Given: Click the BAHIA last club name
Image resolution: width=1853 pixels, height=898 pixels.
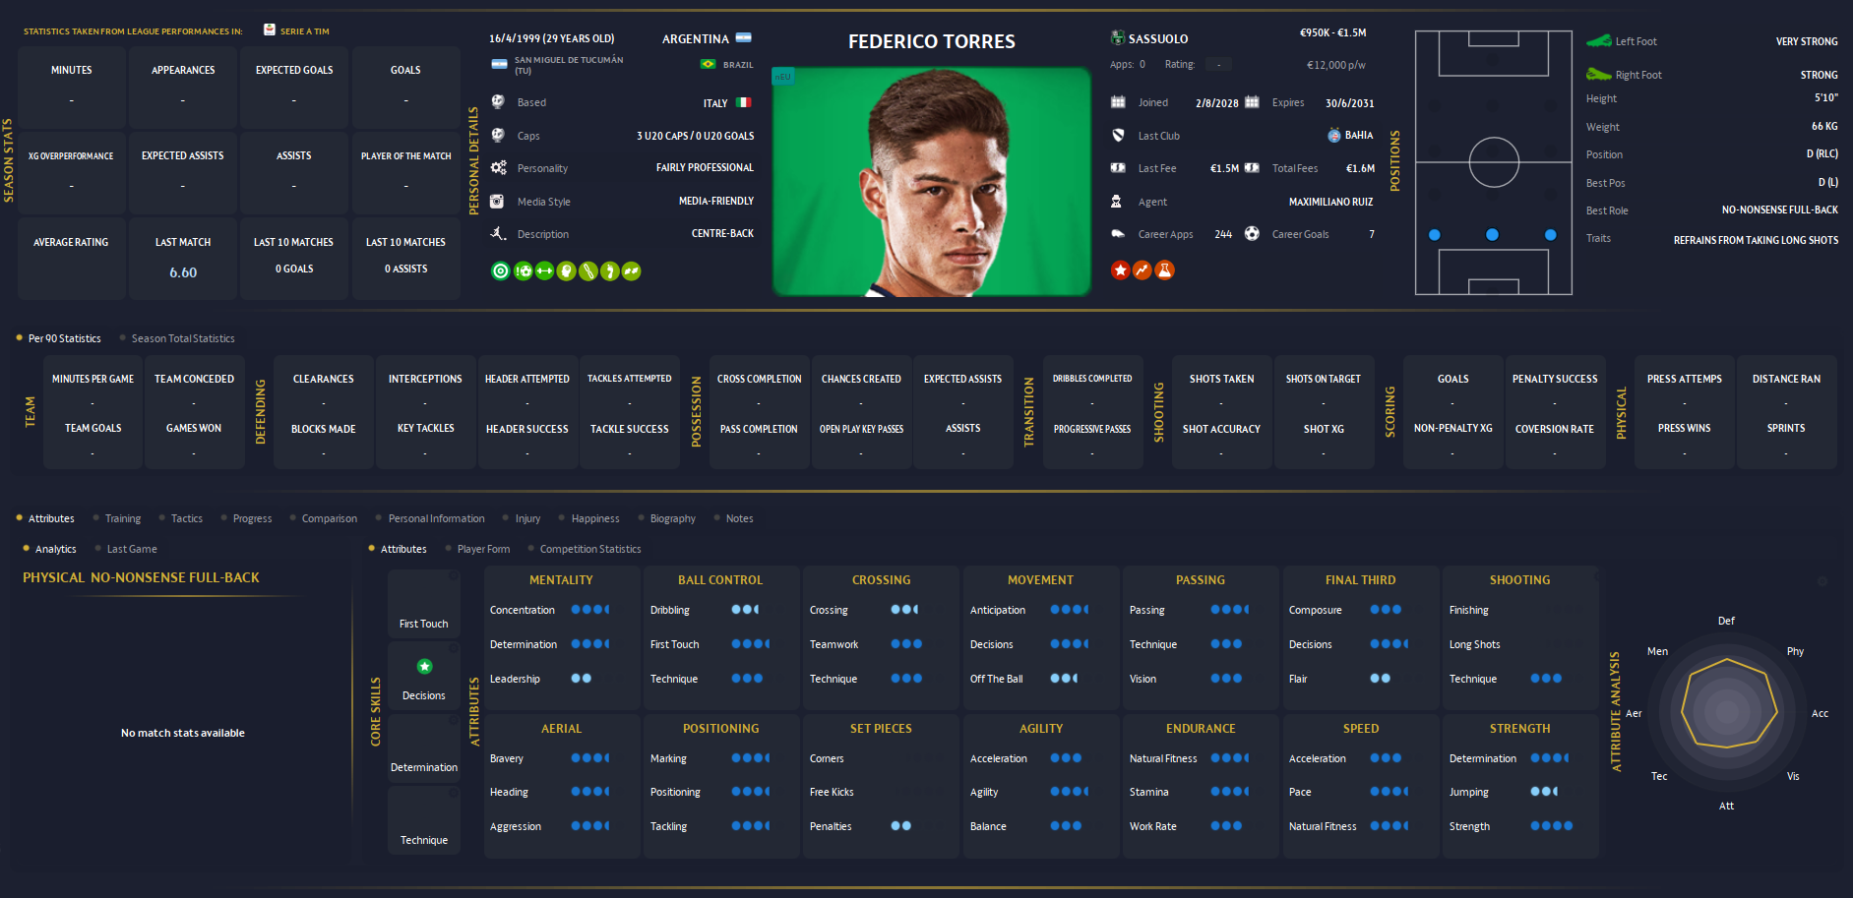Looking at the screenshot, I should [1359, 136].
